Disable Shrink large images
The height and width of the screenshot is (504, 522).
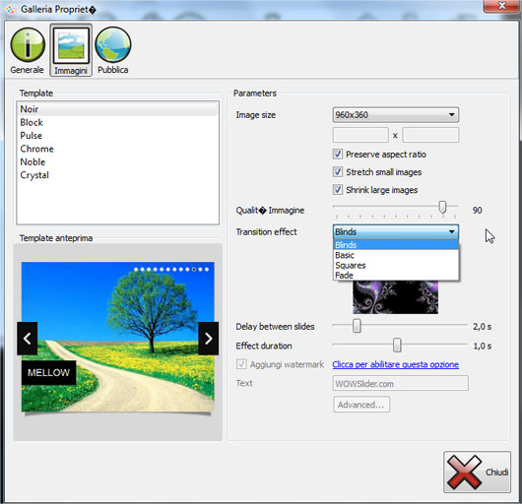coord(338,190)
